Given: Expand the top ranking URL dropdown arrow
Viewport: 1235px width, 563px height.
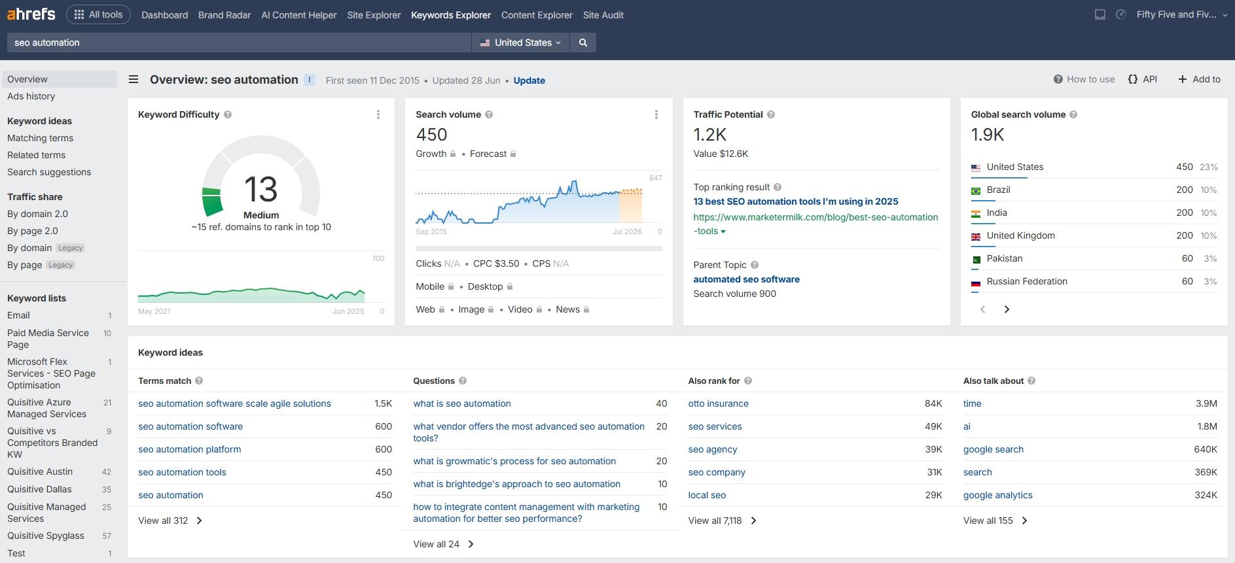Looking at the screenshot, I should pos(723,231).
